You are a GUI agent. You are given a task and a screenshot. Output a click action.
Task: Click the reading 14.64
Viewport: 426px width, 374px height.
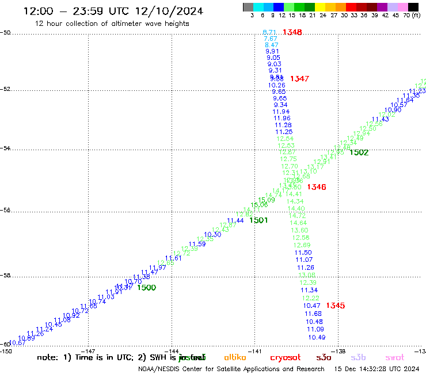pyautogui.click(x=298, y=223)
